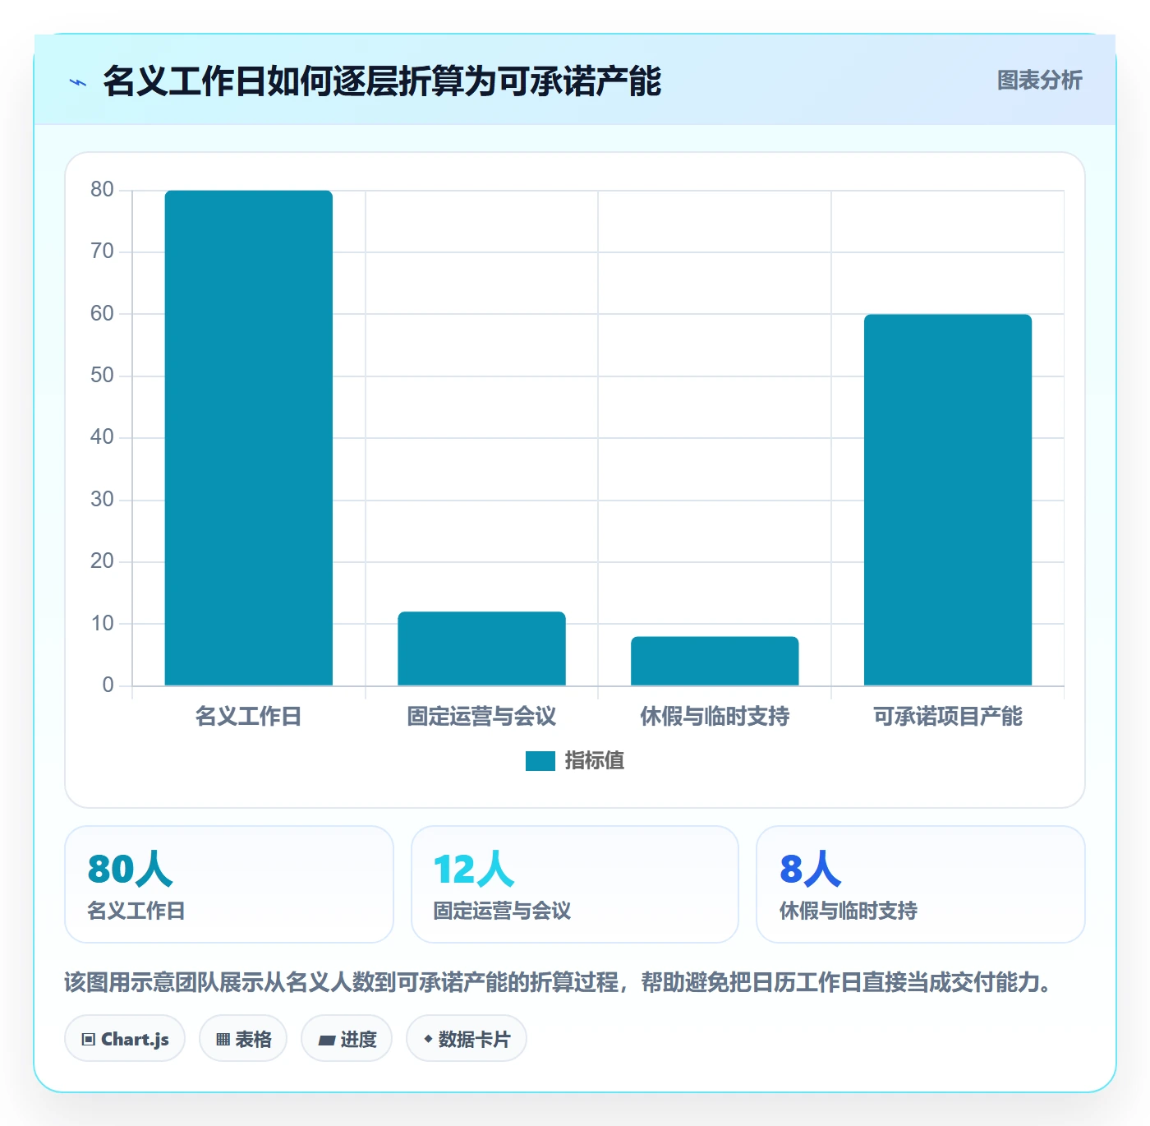Open the 8人 休假与临时支持 data card

coord(921,884)
